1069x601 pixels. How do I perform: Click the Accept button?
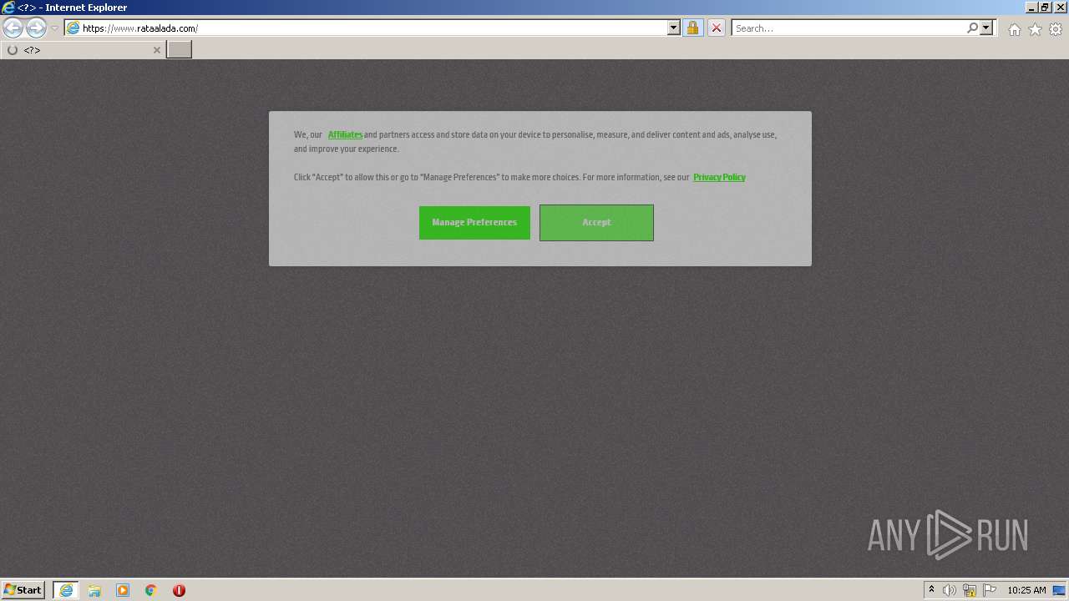[x=596, y=223]
